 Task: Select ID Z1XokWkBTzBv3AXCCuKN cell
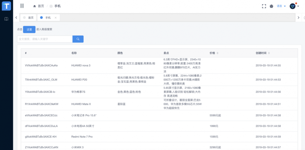[42, 147]
